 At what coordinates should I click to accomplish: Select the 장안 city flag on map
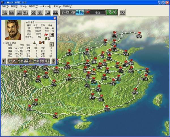click(x=68, y=64)
